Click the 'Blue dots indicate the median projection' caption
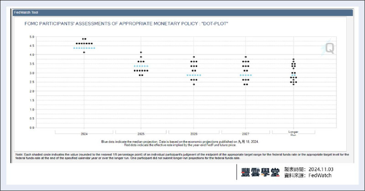The height and width of the screenshot is (191, 365). pos(180,141)
